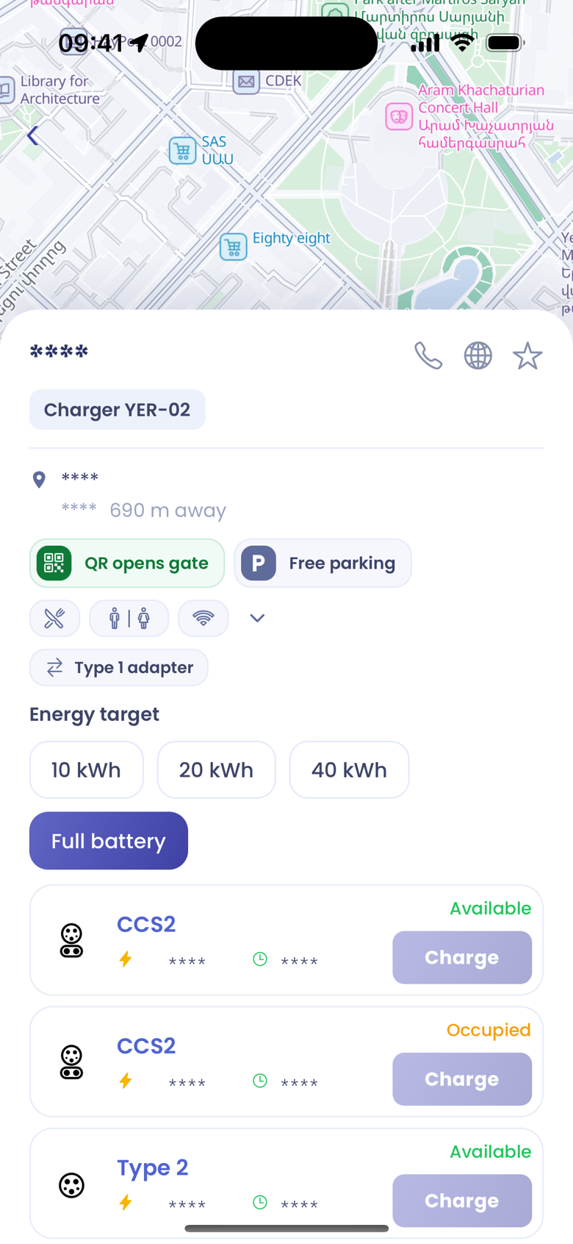573x1244 pixels.
Task: Expand the amenities list chevron
Action: click(x=257, y=618)
